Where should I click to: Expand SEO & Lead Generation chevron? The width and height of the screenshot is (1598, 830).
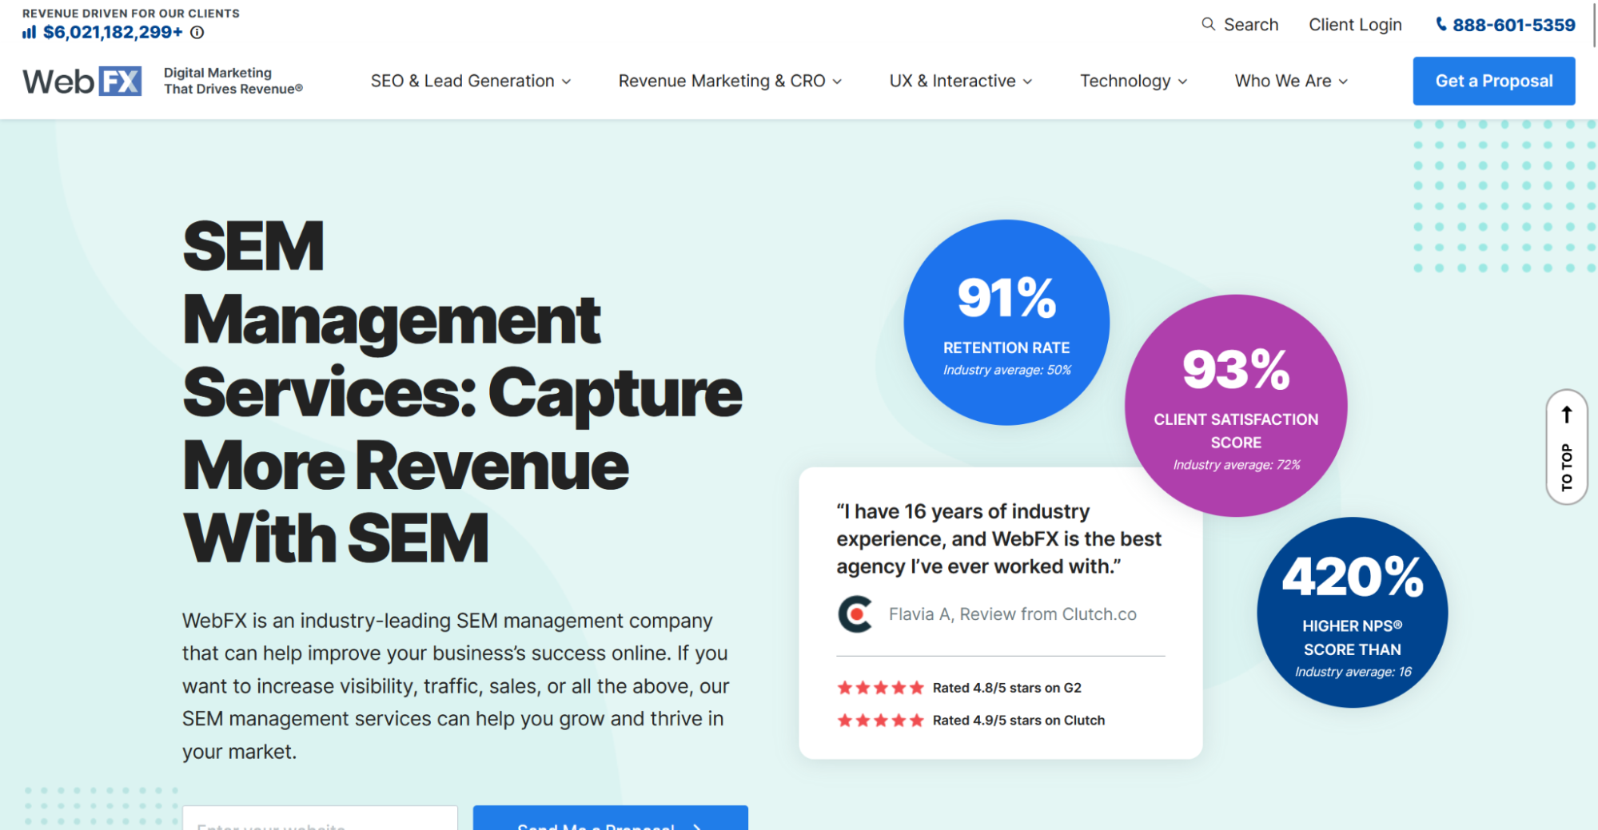[566, 81]
